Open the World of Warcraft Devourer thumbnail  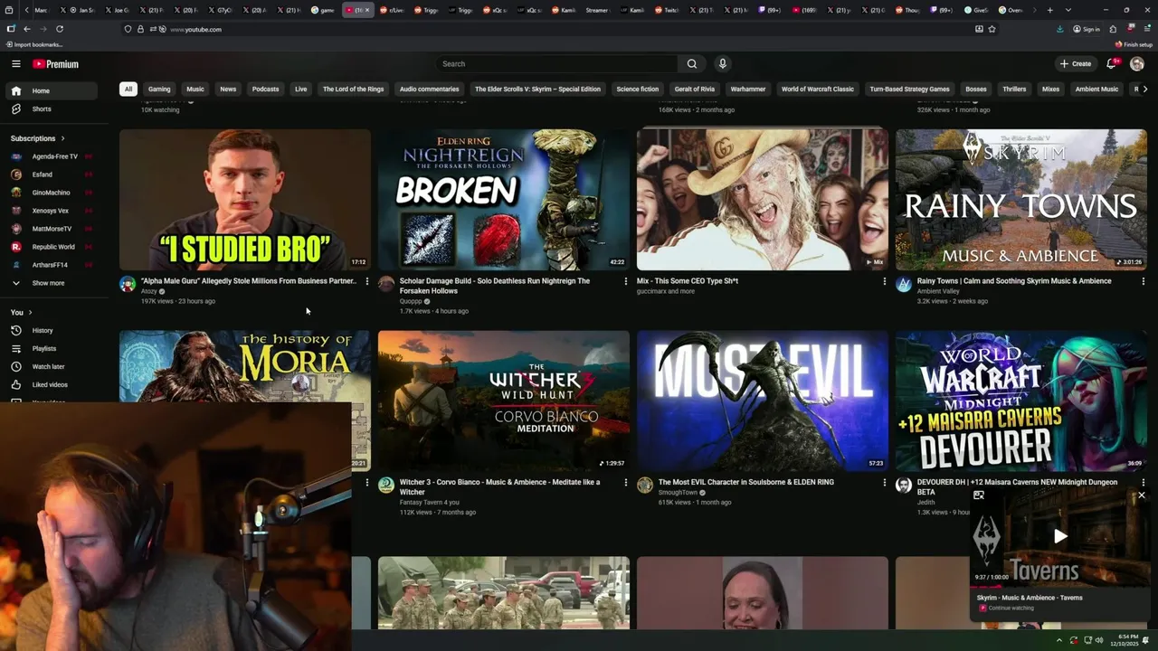click(1021, 401)
